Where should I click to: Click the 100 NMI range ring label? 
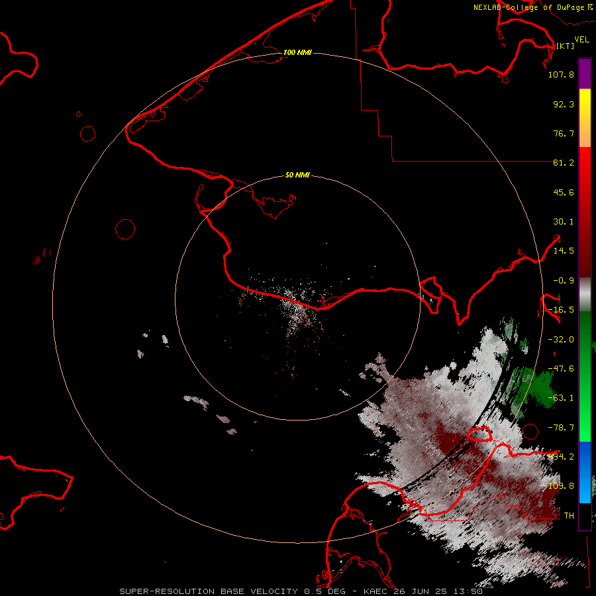pos(297,52)
